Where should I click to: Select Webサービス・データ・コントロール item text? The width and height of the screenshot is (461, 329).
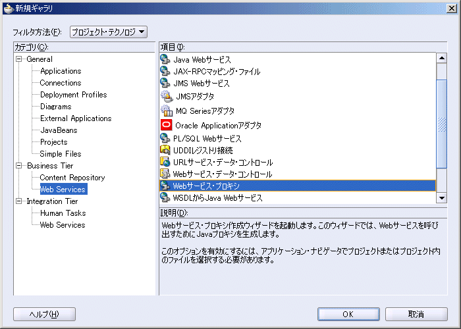point(223,174)
